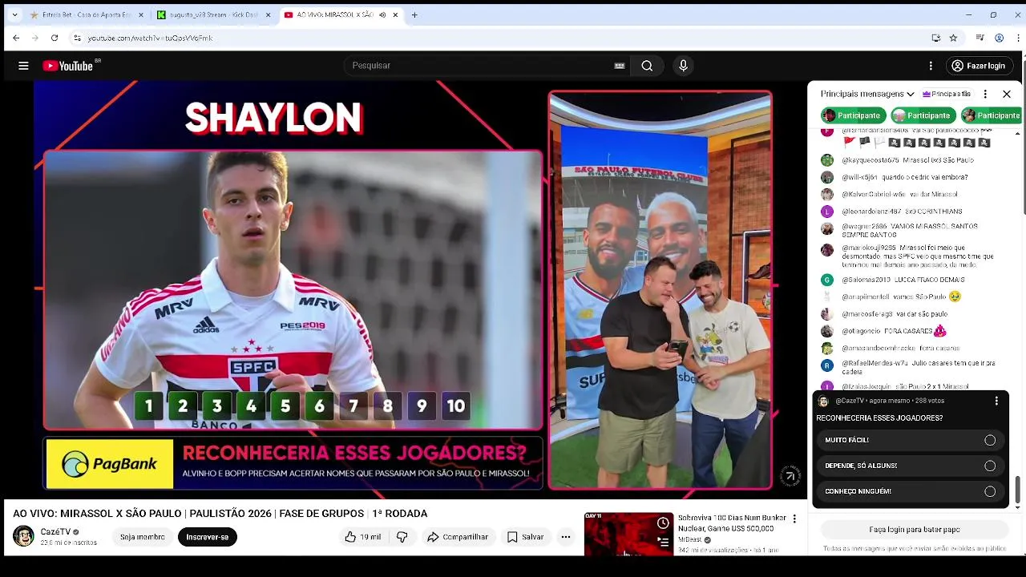Image resolution: width=1026 pixels, height=577 pixels.
Task: Open live chat options three-dot menu
Action: coord(985,94)
